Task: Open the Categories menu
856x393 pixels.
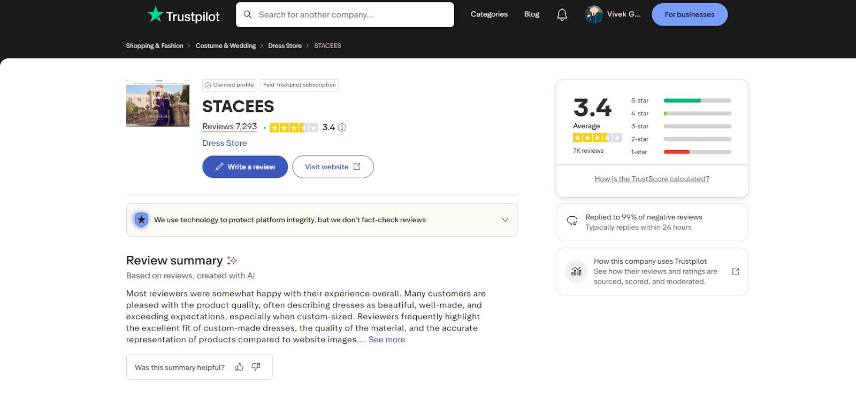Action: click(489, 14)
